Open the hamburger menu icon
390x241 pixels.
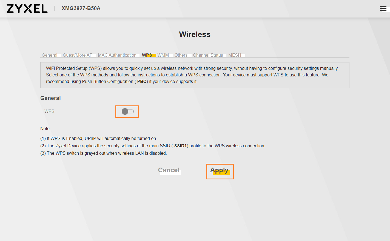tap(383, 8)
